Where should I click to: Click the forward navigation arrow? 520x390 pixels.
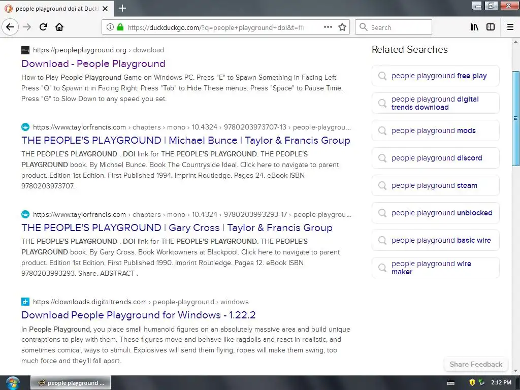tap(27, 27)
